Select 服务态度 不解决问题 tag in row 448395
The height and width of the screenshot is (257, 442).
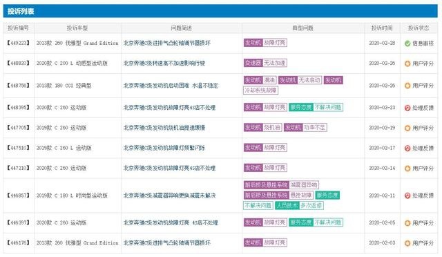point(316,108)
